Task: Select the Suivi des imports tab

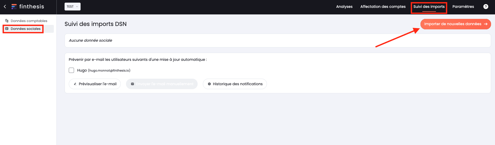Action: click(429, 7)
